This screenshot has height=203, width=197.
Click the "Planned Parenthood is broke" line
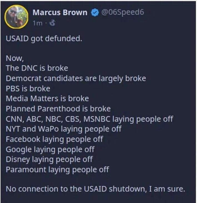click(58, 109)
